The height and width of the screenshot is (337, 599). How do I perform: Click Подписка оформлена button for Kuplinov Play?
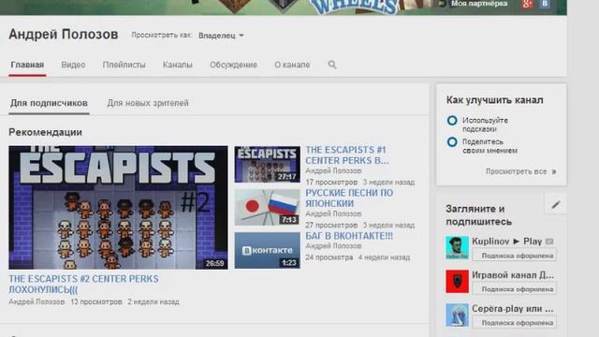point(514,256)
